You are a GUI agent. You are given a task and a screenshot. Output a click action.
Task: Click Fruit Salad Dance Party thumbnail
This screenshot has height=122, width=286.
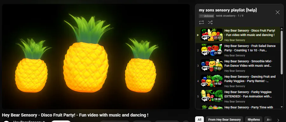click(x=212, y=50)
